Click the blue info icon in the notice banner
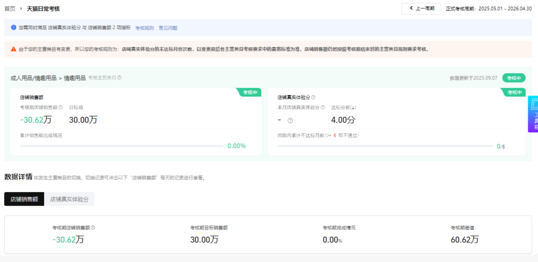538x262 pixels. click(x=14, y=28)
